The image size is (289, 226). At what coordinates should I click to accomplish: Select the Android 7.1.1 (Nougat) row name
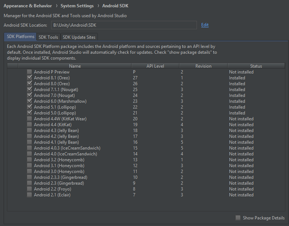pyautogui.click(x=56, y=89)
